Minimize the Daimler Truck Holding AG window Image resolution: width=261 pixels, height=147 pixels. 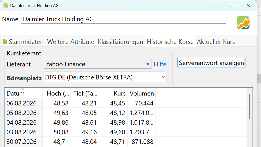(x=215, y=5)
